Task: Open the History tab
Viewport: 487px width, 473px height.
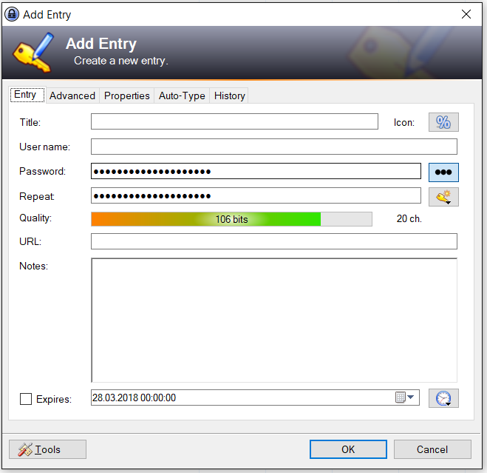Action: point(229,95)
